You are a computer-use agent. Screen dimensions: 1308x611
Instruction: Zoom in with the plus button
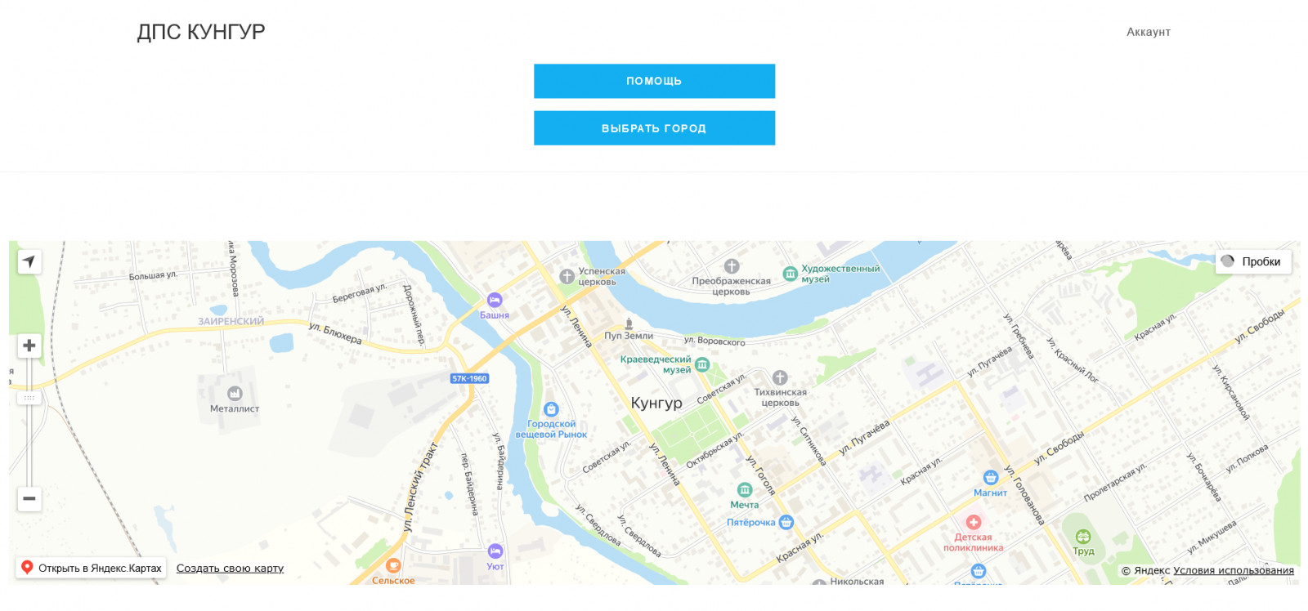pos(29,346)
